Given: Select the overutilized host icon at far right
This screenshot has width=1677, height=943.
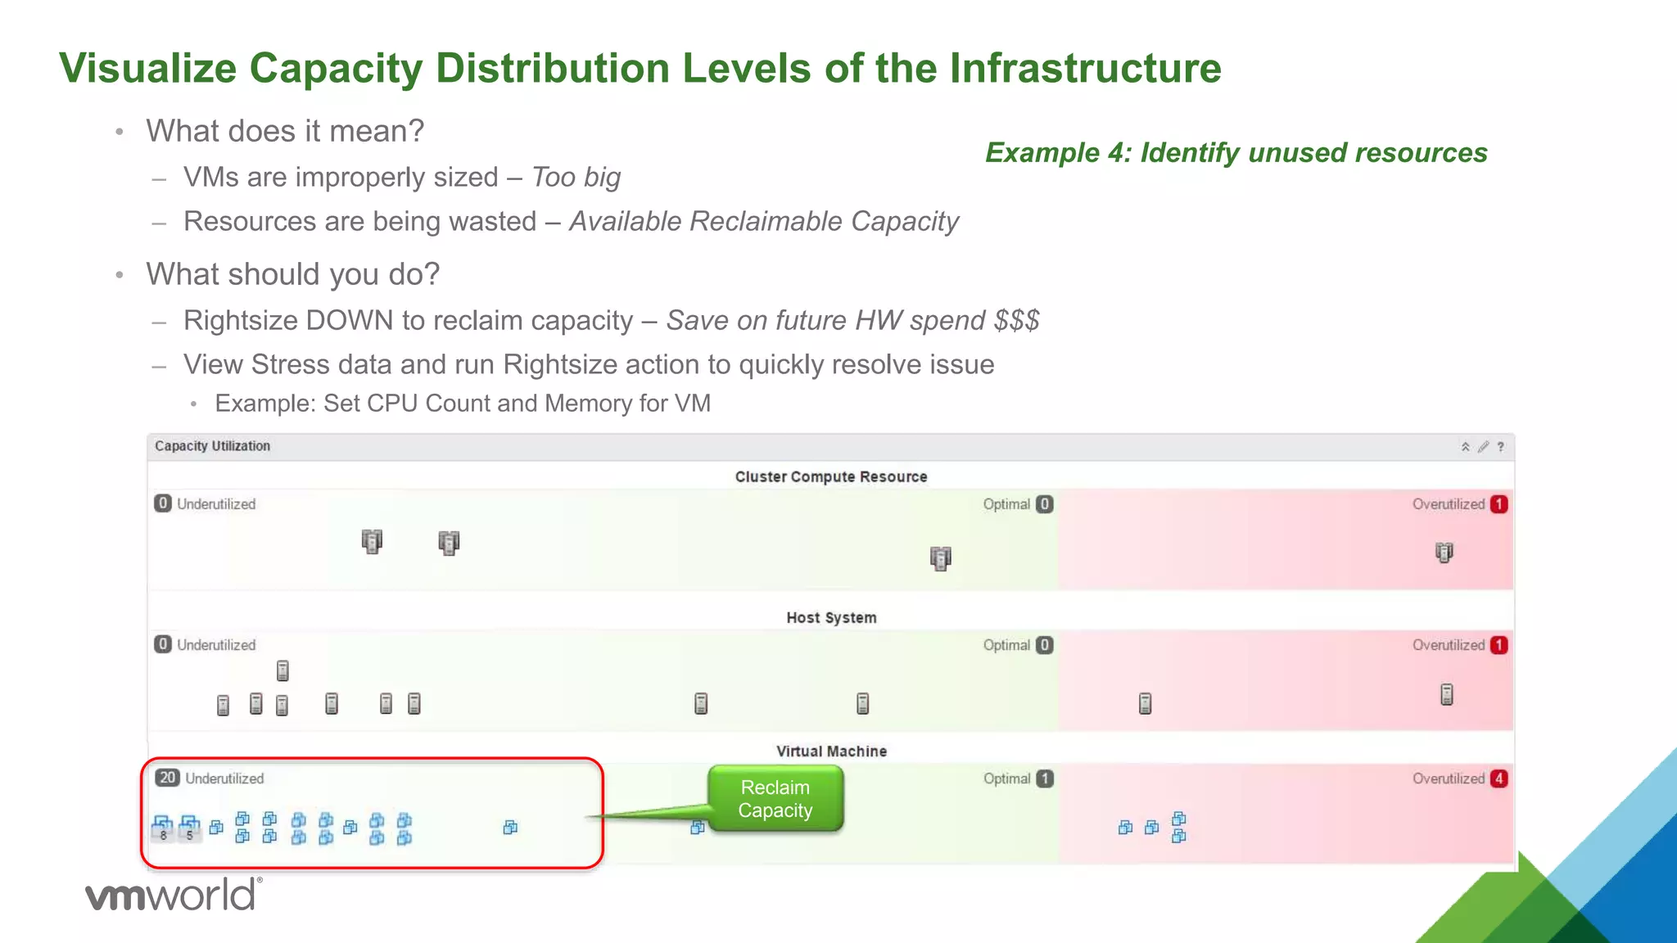Looking at the screenshot, I should pos(1447,695).
